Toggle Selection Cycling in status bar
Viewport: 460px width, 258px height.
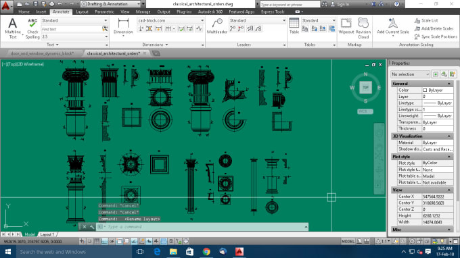[x=179, y=241]
